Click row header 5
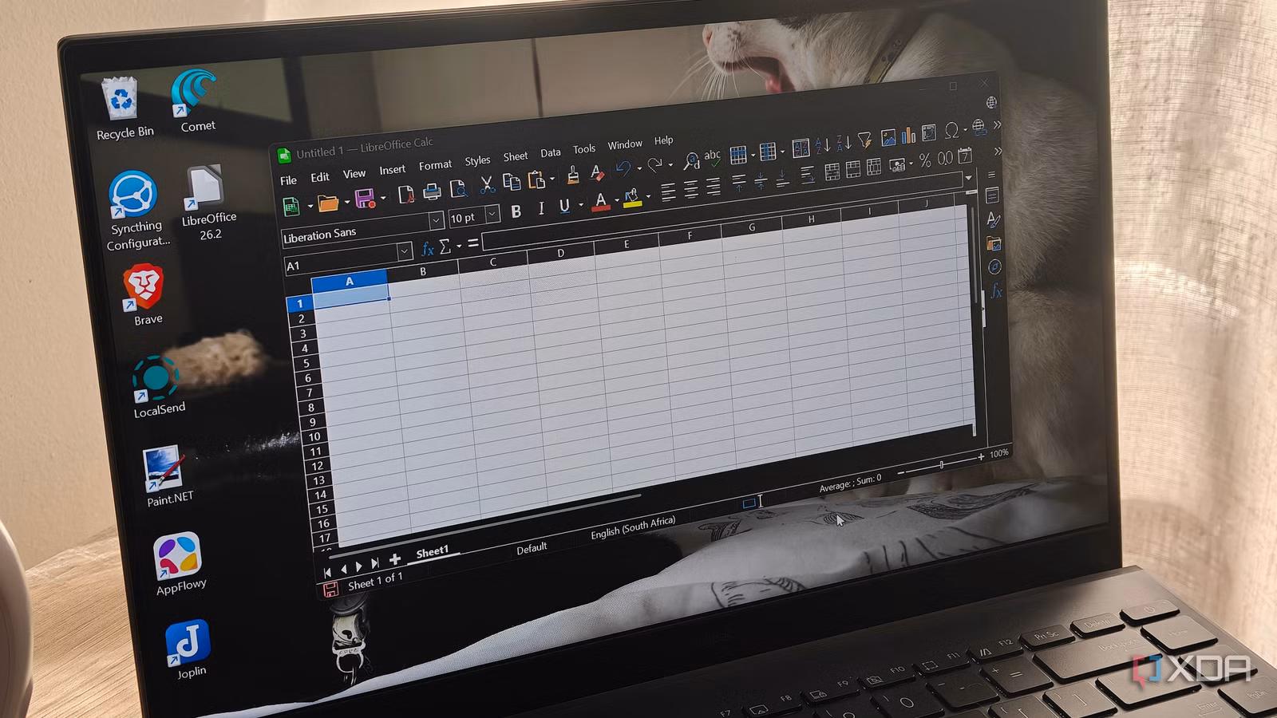1277x718 pixels. coord(306,363)
